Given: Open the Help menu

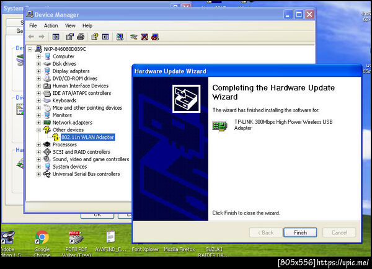Looking at the screenshot, I should 87,25.
